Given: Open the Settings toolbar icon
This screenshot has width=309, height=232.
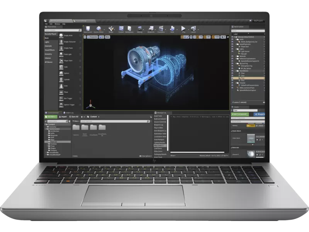Looking at the screenshot, I should (140, 29).
